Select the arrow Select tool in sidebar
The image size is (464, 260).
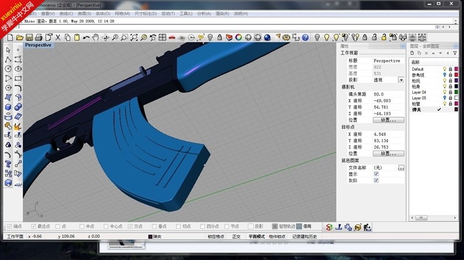pos(8,50)
